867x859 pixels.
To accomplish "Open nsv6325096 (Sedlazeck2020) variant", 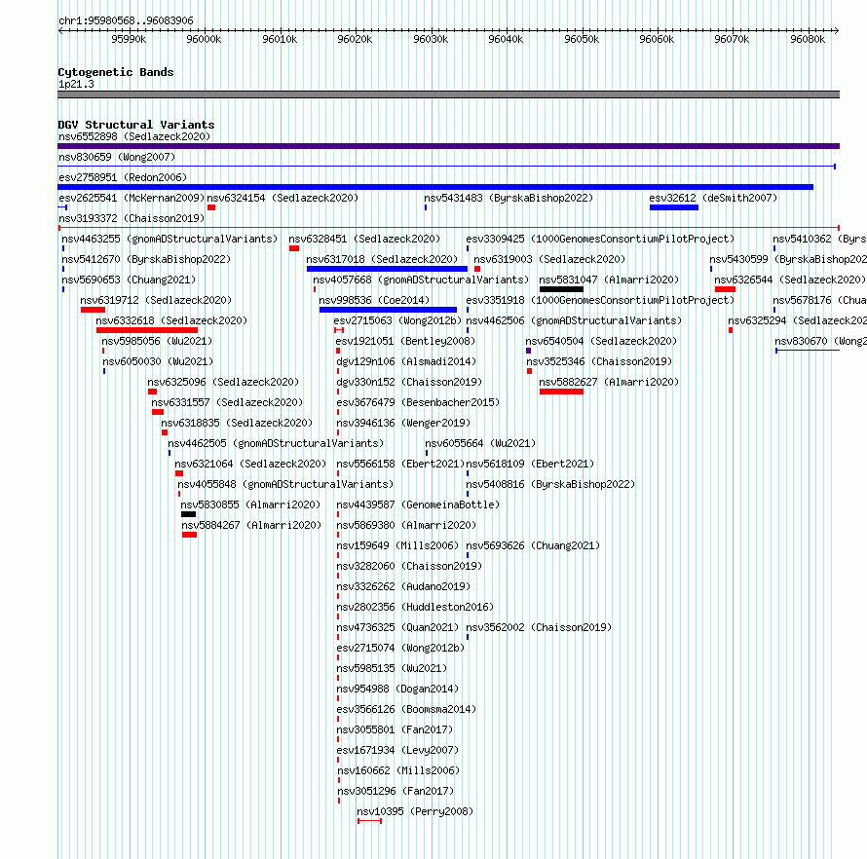I will [223, 382].
